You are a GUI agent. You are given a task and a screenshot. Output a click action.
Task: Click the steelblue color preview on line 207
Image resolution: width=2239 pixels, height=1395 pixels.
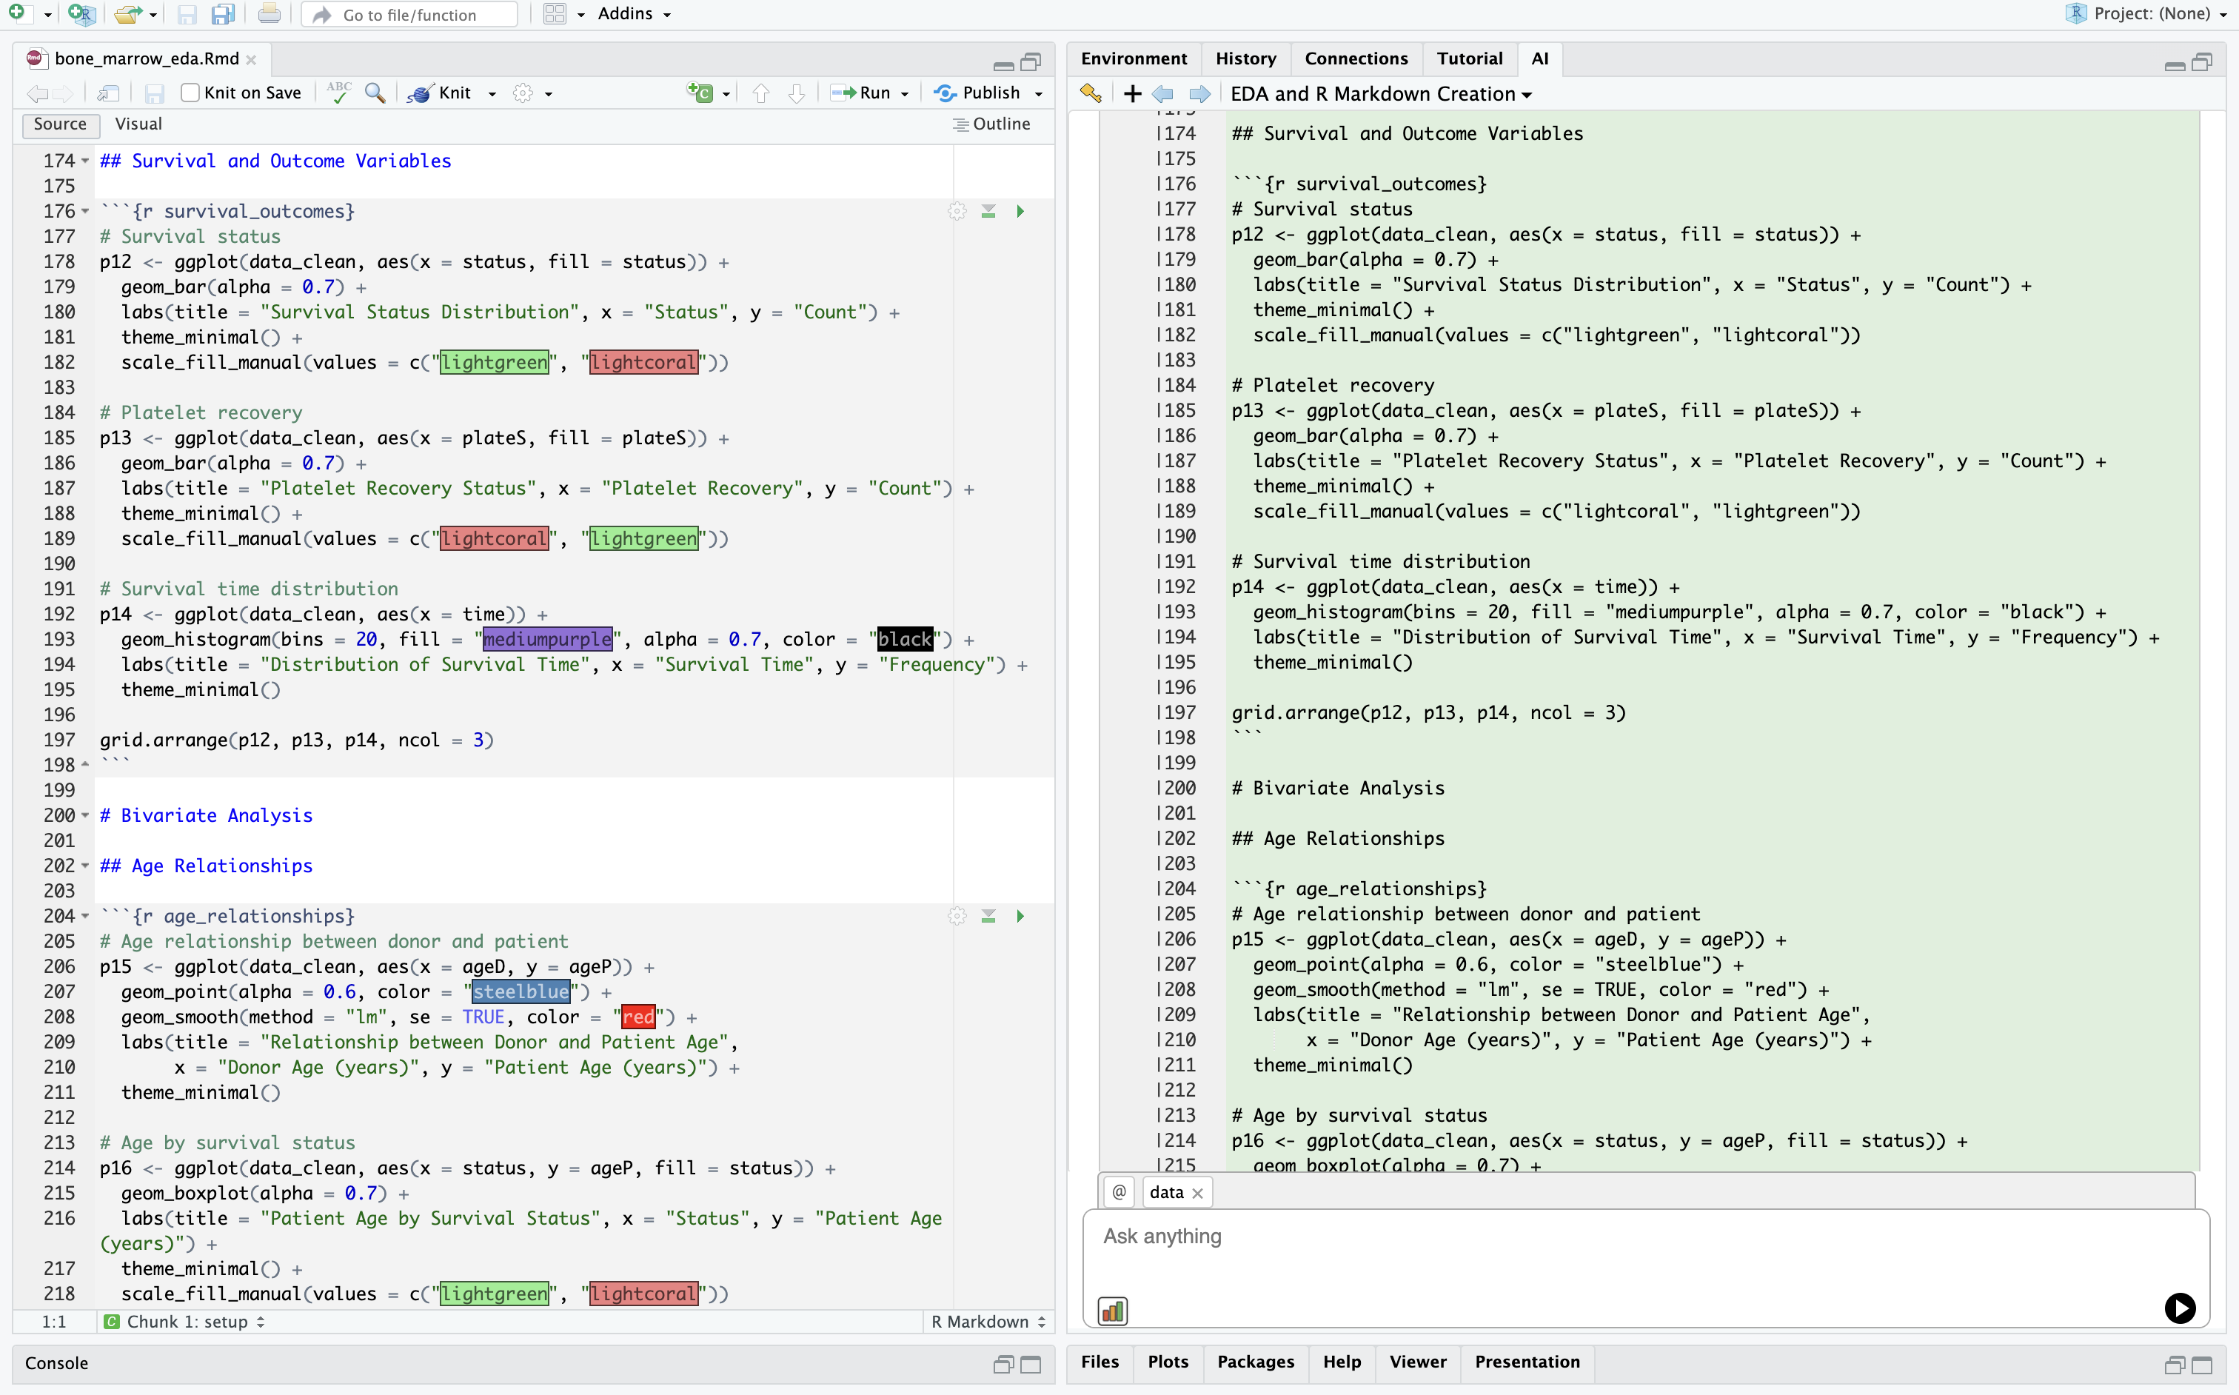(521, 991)
